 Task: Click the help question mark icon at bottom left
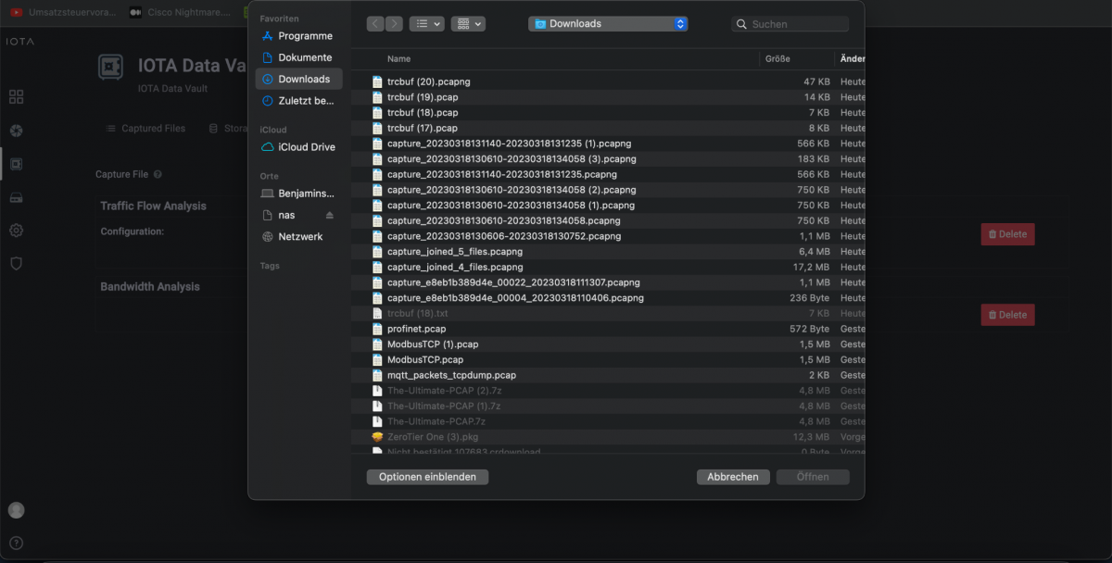pyautogui.click(x=16, y=544)
